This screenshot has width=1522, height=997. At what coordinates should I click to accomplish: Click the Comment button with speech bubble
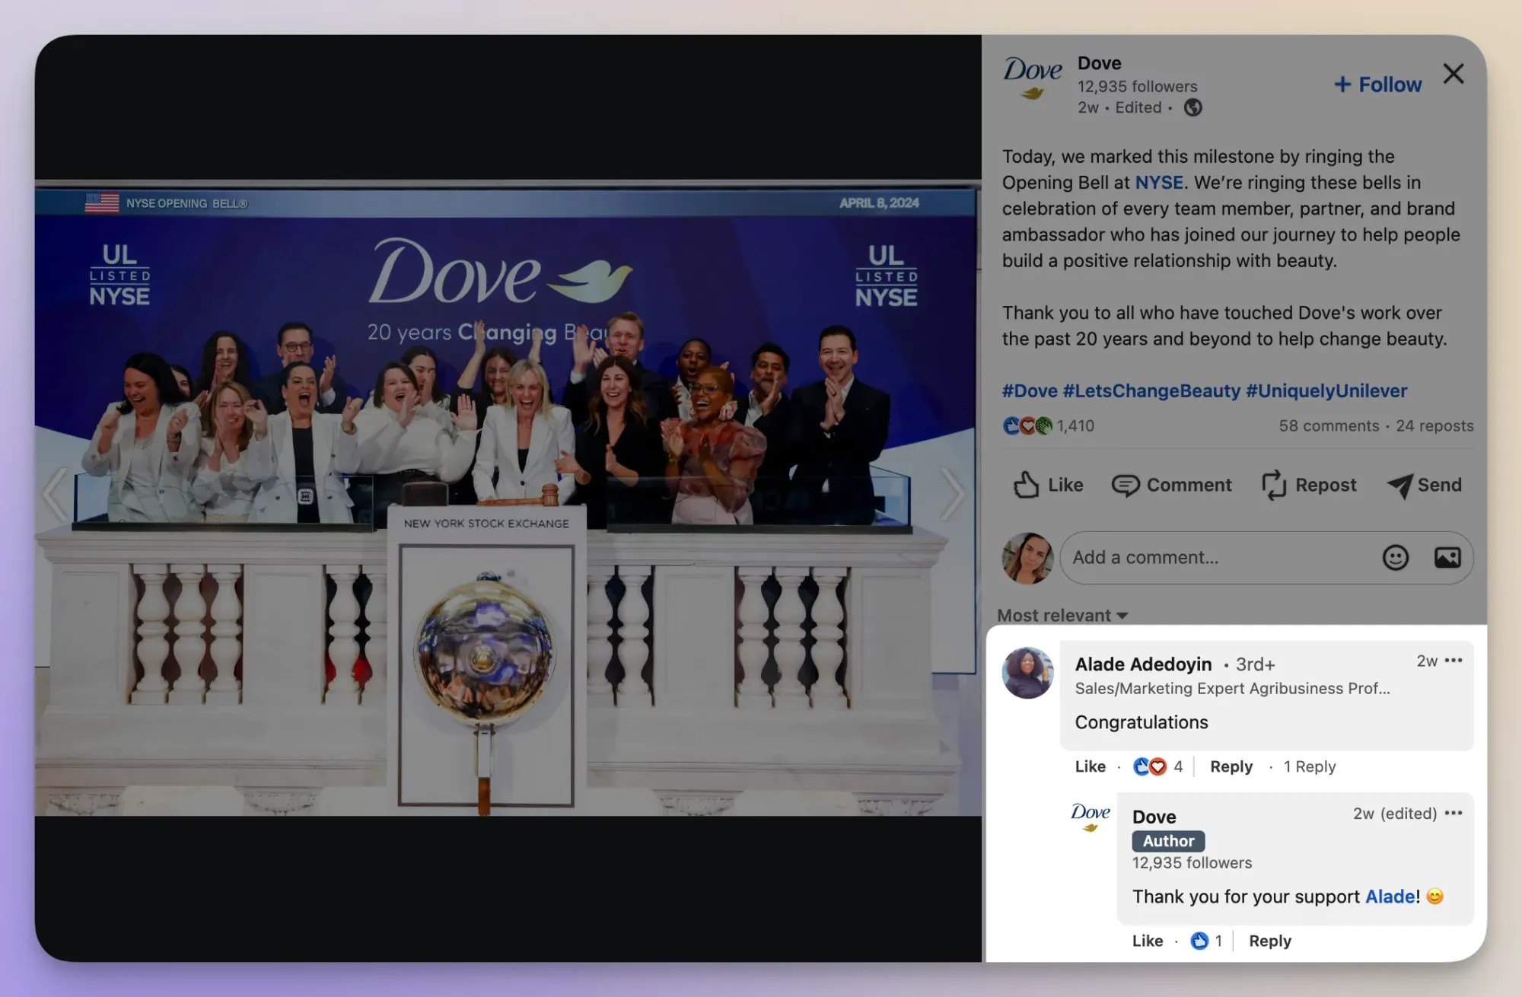(x=1171, y=485)
